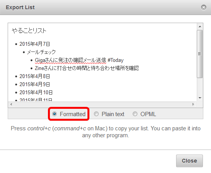Click the vertical scrollbar thumb
The height and width of the screenshot is (173, 211).
tap(200, 54)
